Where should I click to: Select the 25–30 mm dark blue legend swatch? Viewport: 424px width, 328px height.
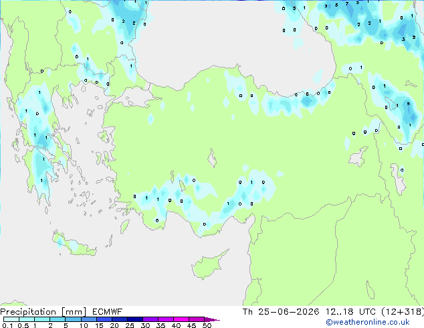[134, 319]
